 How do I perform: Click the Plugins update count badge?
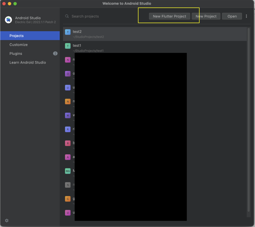55,53
